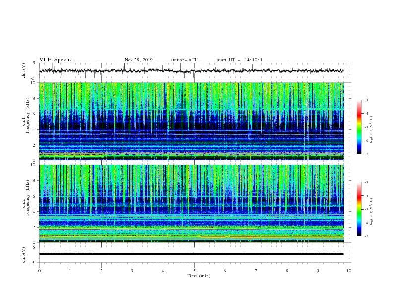
Task: Click the ch.1 PSD color scale bar
Action: [359, 127]
